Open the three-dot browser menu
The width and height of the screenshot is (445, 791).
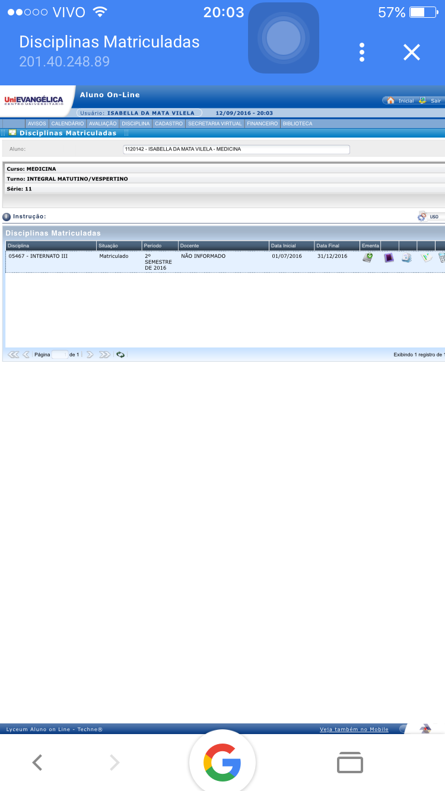click(x=362, y=52)
